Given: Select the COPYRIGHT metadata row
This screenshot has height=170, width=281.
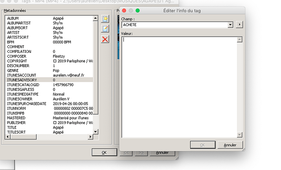Looking at the screenshot, I should coord(49,61).
